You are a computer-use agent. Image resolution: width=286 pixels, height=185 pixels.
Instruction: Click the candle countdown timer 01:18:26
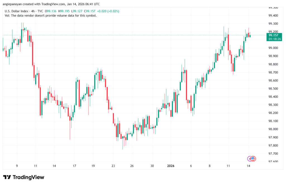275,39
